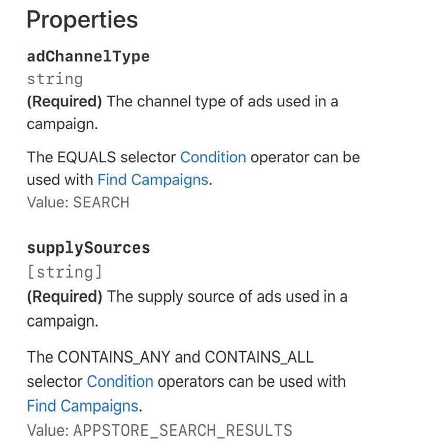
Task: Click the CONTAINS_ALL operator text
Action: pyautogui.click(x=260, y=357)
